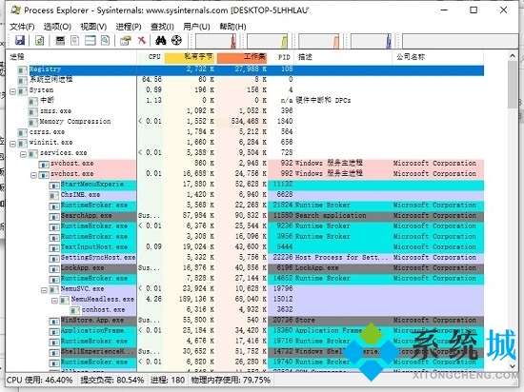This screenshot has height=392, width=524.
Task: Collapse the System process tree node
Action: (x=12, y=91)
